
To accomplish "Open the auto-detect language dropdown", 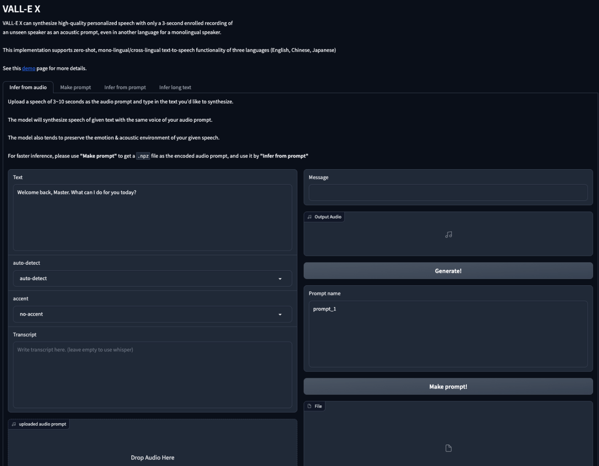I will click(x=152, y=278).
